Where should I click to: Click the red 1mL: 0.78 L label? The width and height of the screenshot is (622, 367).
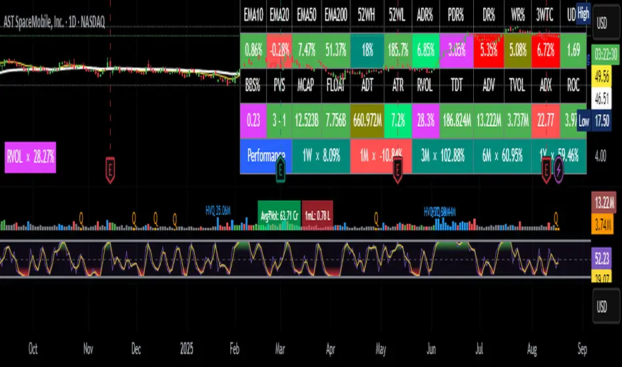point(318,216)
